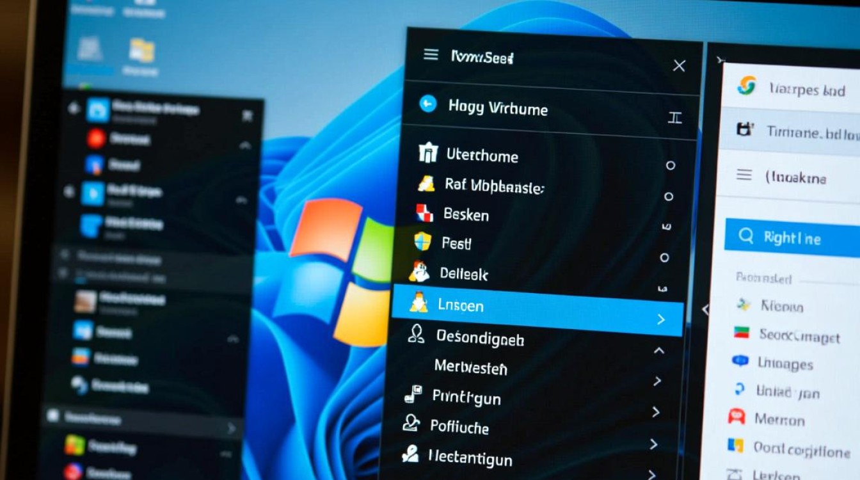This screenshot has width=860, height=480.
Task: Expand the Pofliuche row's right chevron
Action: 655,412
